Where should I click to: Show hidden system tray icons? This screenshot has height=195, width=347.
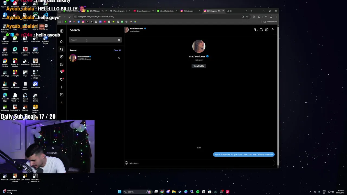[x=310, y=192]
